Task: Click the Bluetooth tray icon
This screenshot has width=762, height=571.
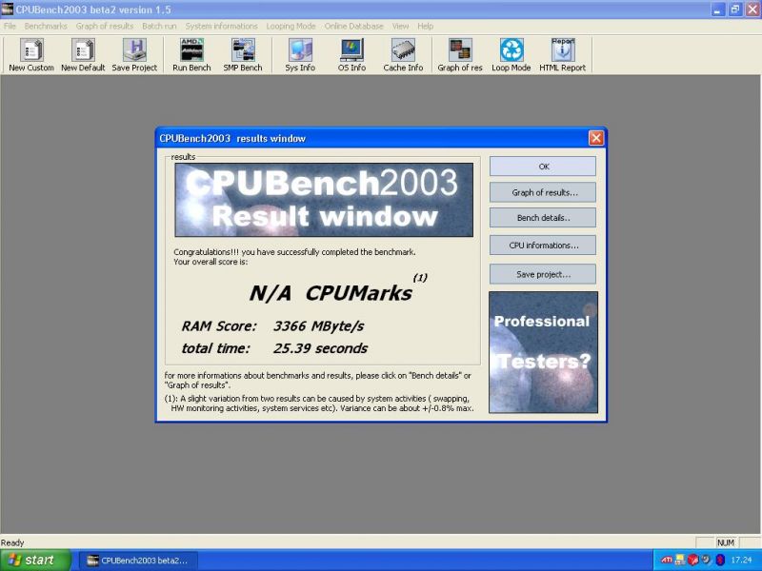Action: click(720, 561)
